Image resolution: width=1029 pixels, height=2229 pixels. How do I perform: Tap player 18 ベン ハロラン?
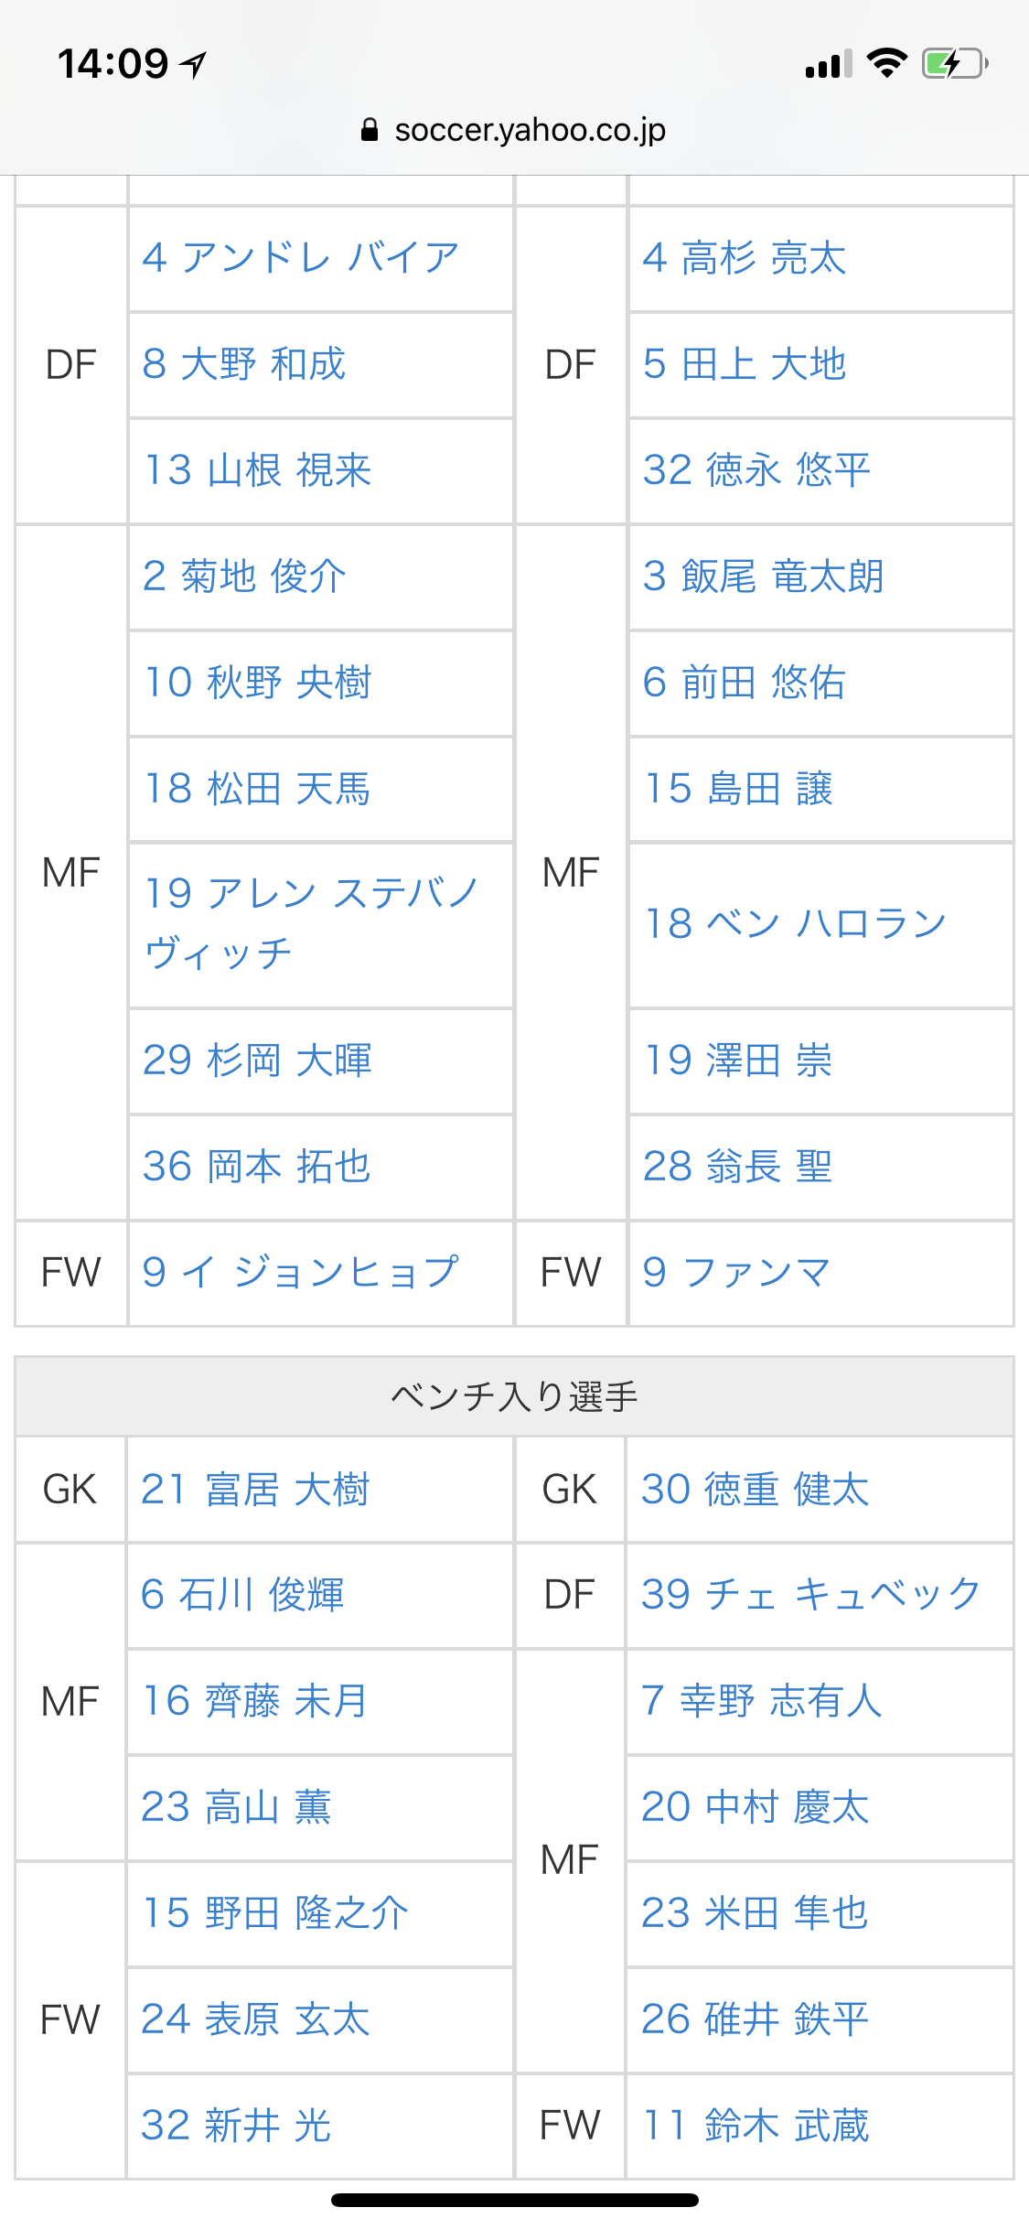click(x=796, y=924)
